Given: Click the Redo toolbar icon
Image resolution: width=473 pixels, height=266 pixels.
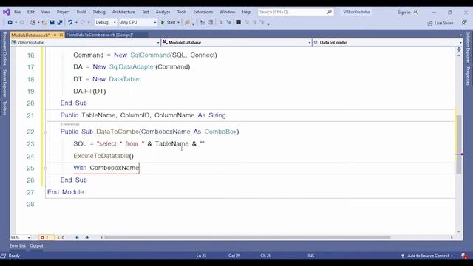Looking at the screenshot, I should pyautogui.click(x=83, y=23).
